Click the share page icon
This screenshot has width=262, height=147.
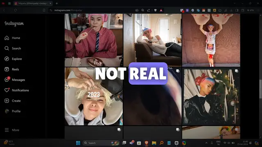(x=148, y=10)
